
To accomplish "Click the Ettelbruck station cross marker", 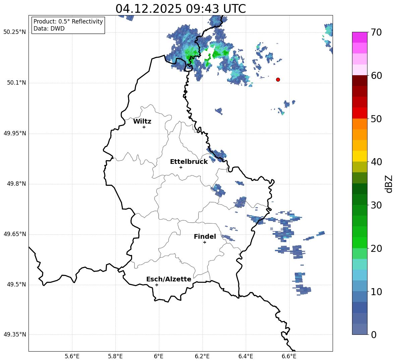I will [181, 167].
